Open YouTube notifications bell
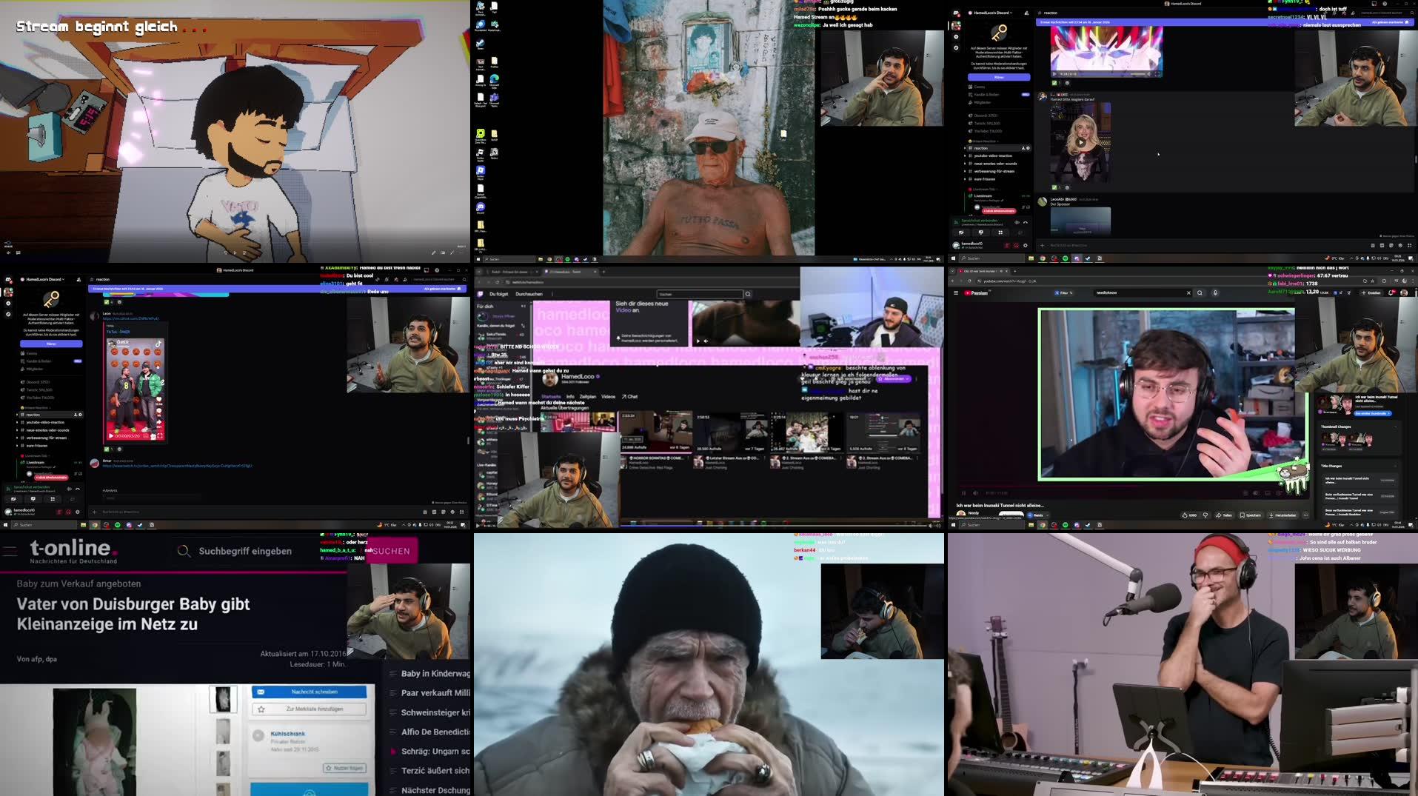The image size is (1418, 796). click(1390, 292)
